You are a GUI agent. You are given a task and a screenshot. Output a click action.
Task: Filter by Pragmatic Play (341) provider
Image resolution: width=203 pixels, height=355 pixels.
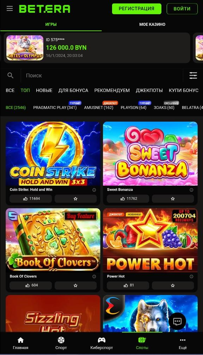(x=55, y=107)
